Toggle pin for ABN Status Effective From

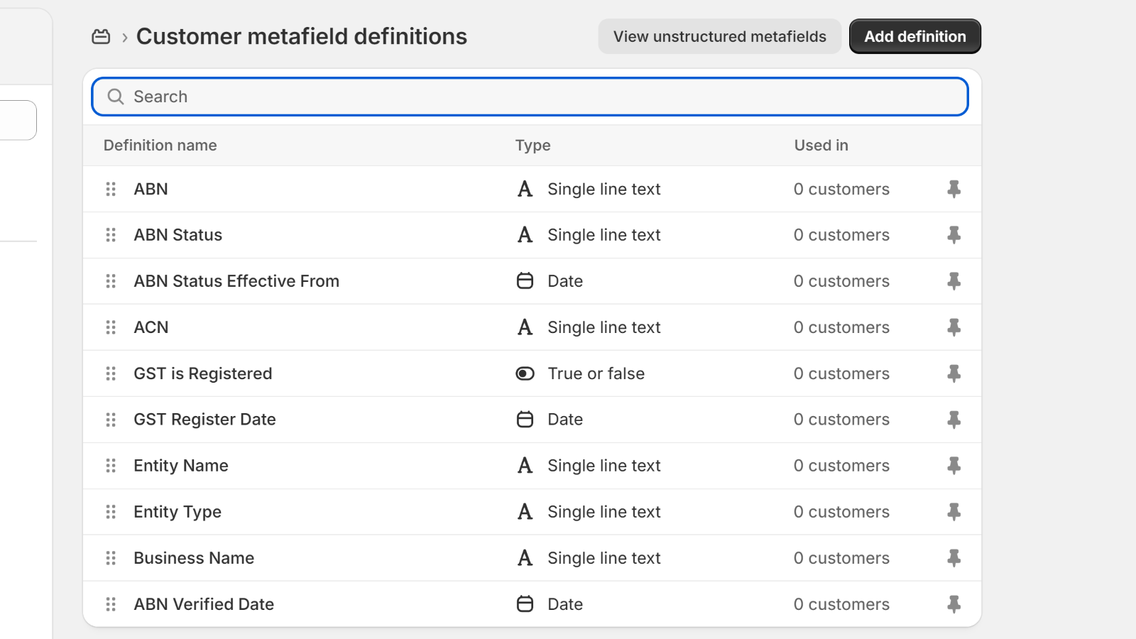pos(954,281)
